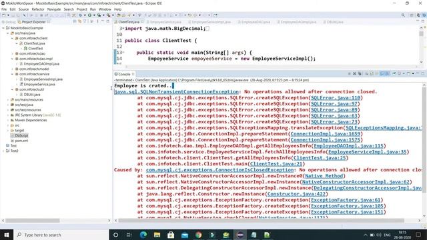Switch to the Debug view tab
The width and height of the screenshot is (427, 240).
pyautogui.click(x=9, y=22)
